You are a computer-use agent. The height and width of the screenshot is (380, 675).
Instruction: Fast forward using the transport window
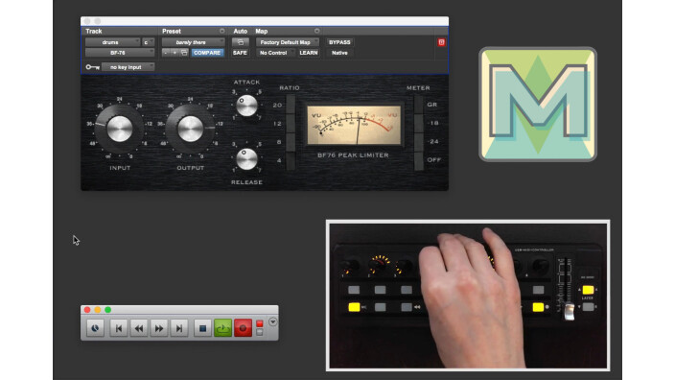point(159,328)
